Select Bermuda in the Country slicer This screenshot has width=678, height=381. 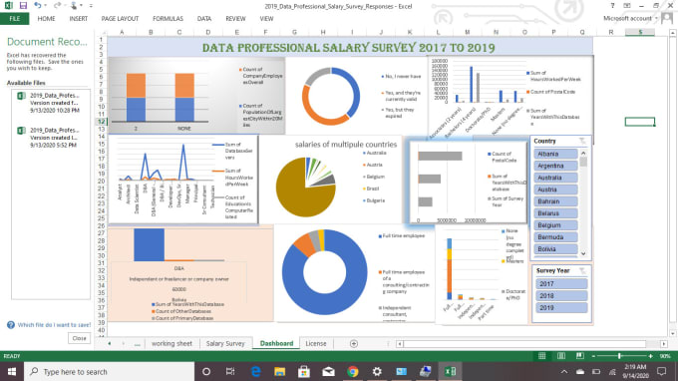click(555, 237)
